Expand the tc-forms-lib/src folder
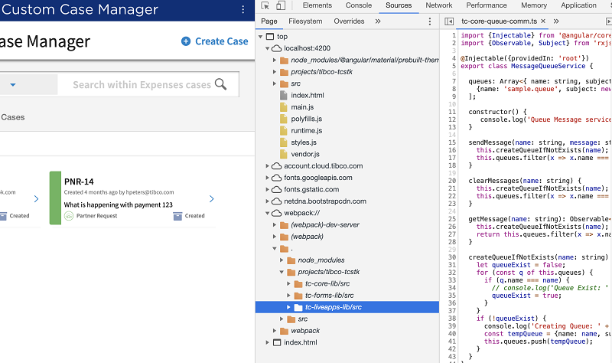Image resolution: width=612 pixels, height=363 pixels. (288, 296)
